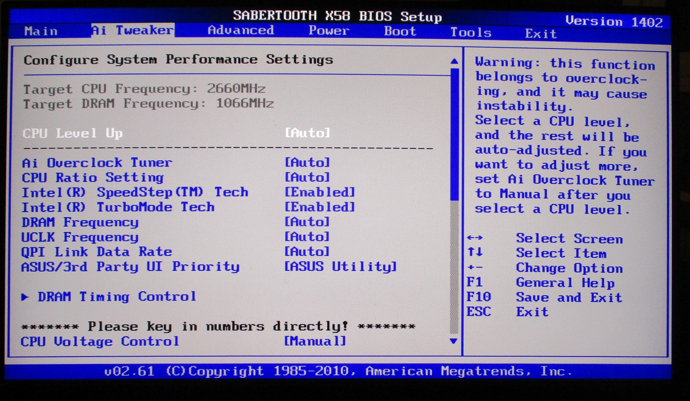Click the Change Option help text
Image resolution: width=690 pixels, height=401 pixels.
click(569, 268)
